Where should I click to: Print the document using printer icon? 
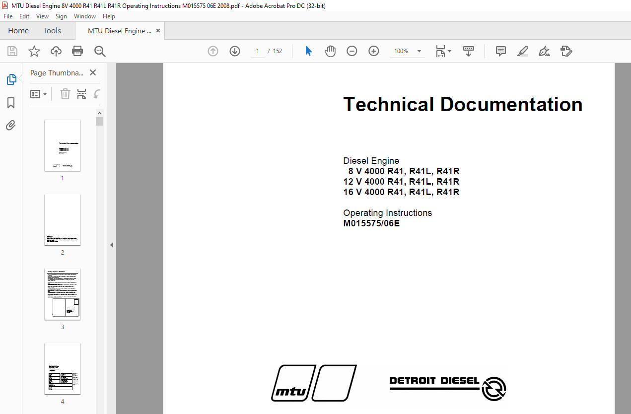point(77,51)
